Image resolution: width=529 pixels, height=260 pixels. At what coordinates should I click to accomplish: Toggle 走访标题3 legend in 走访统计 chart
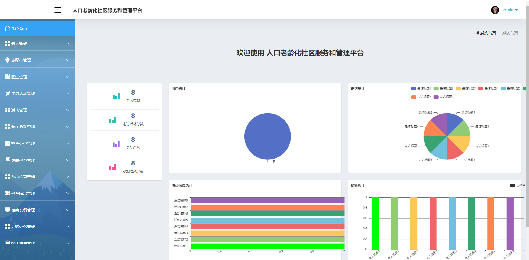click(x=466, y=89)
